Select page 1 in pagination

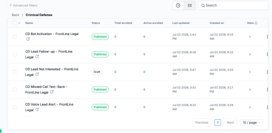(x=218, y=123)
